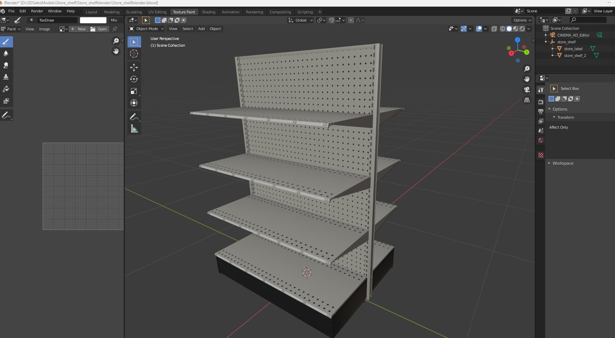Open the Global transform orientation dropdown
The image size is (615, 338).
click(x=300, y=20)
